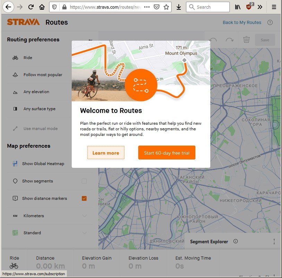
Task: Click the Strava address bar URL
Action: 106,7
